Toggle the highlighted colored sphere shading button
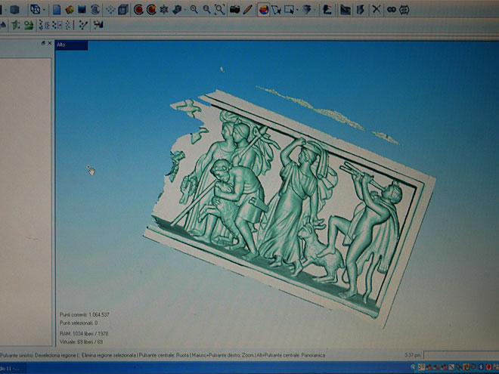The height and width of the screenshot is (374, 499). (x=264, y=10)
